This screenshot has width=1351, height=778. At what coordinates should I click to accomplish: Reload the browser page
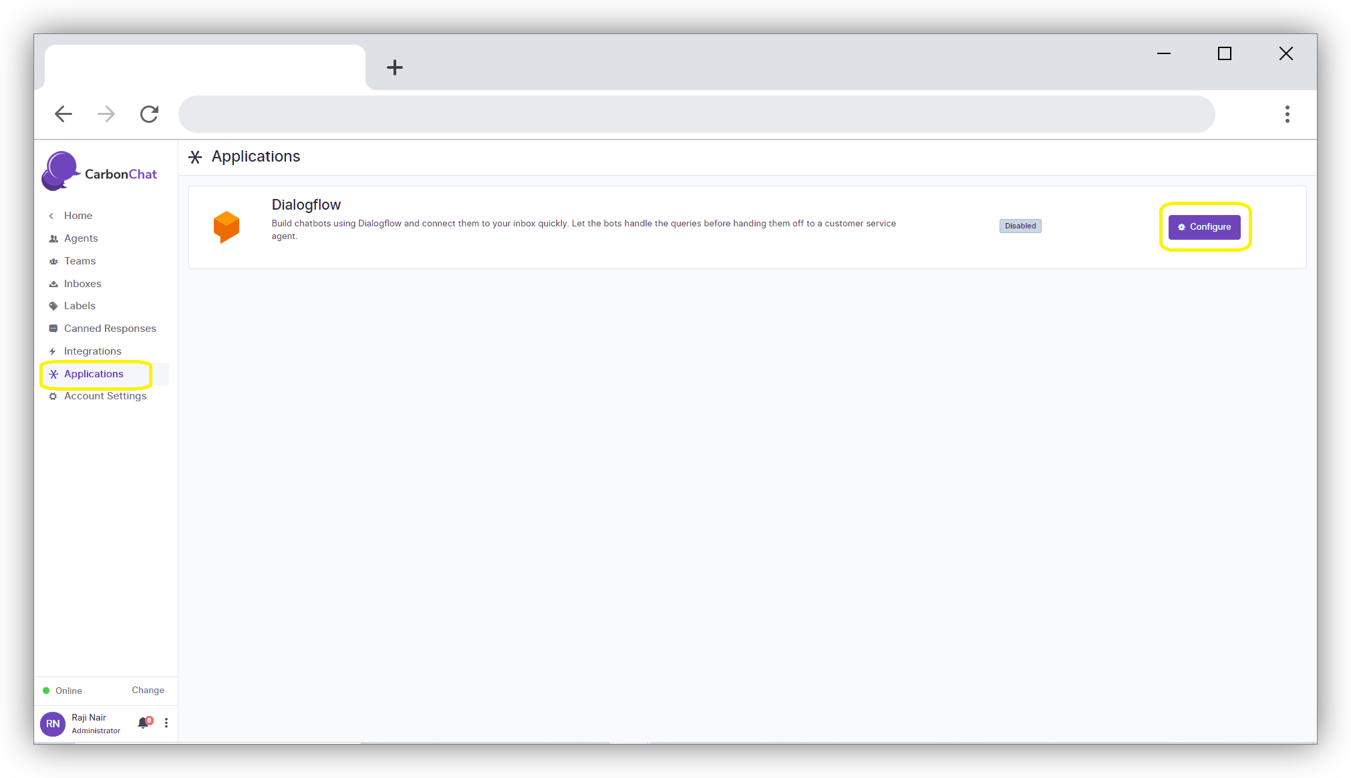[x=149, y=114]
